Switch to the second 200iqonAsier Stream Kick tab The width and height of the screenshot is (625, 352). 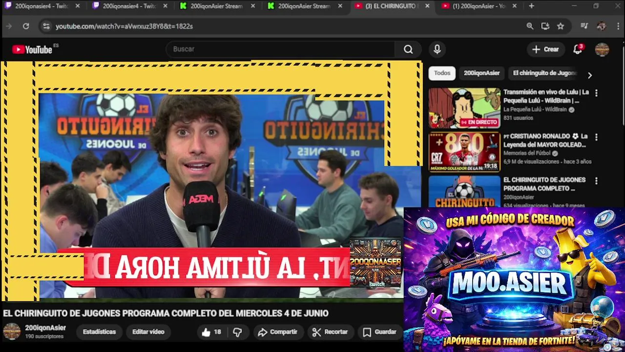click(x=305, y=6)
